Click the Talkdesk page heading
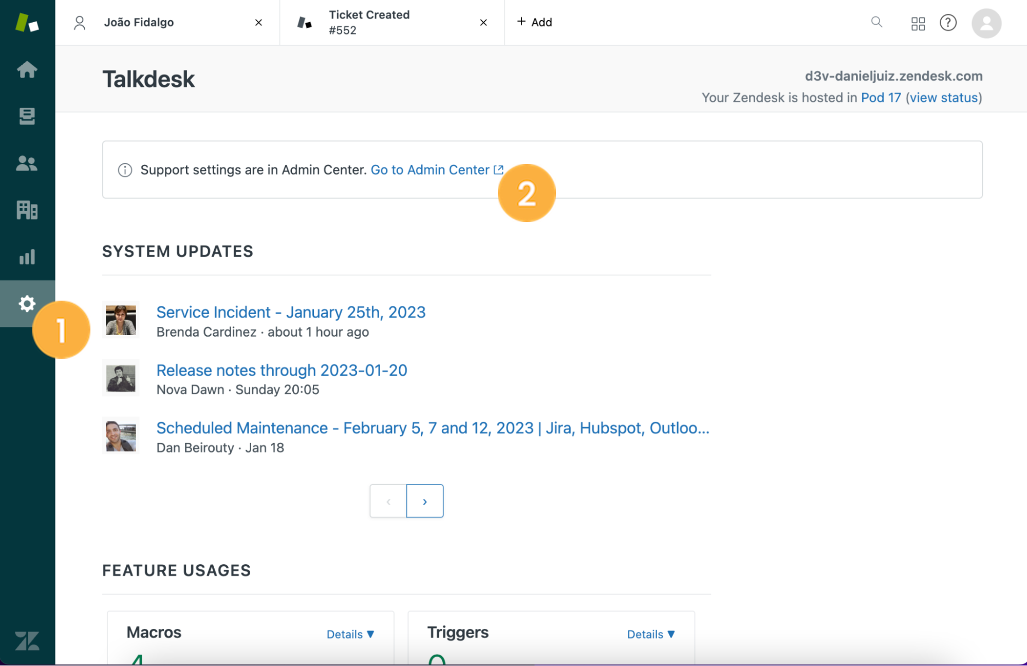The image size is (1027, 666). [x=148, y=79]
